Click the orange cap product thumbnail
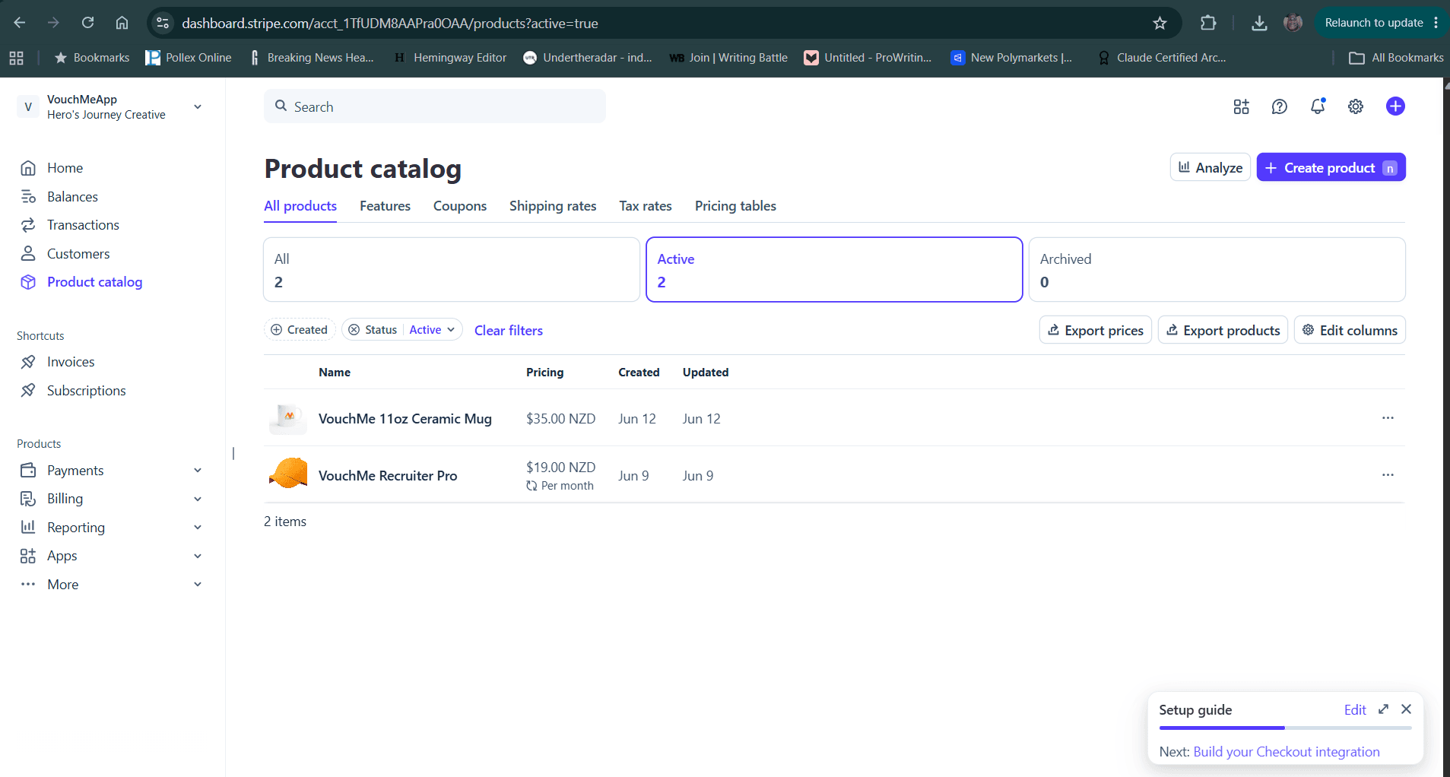 [x=288, y=473]
